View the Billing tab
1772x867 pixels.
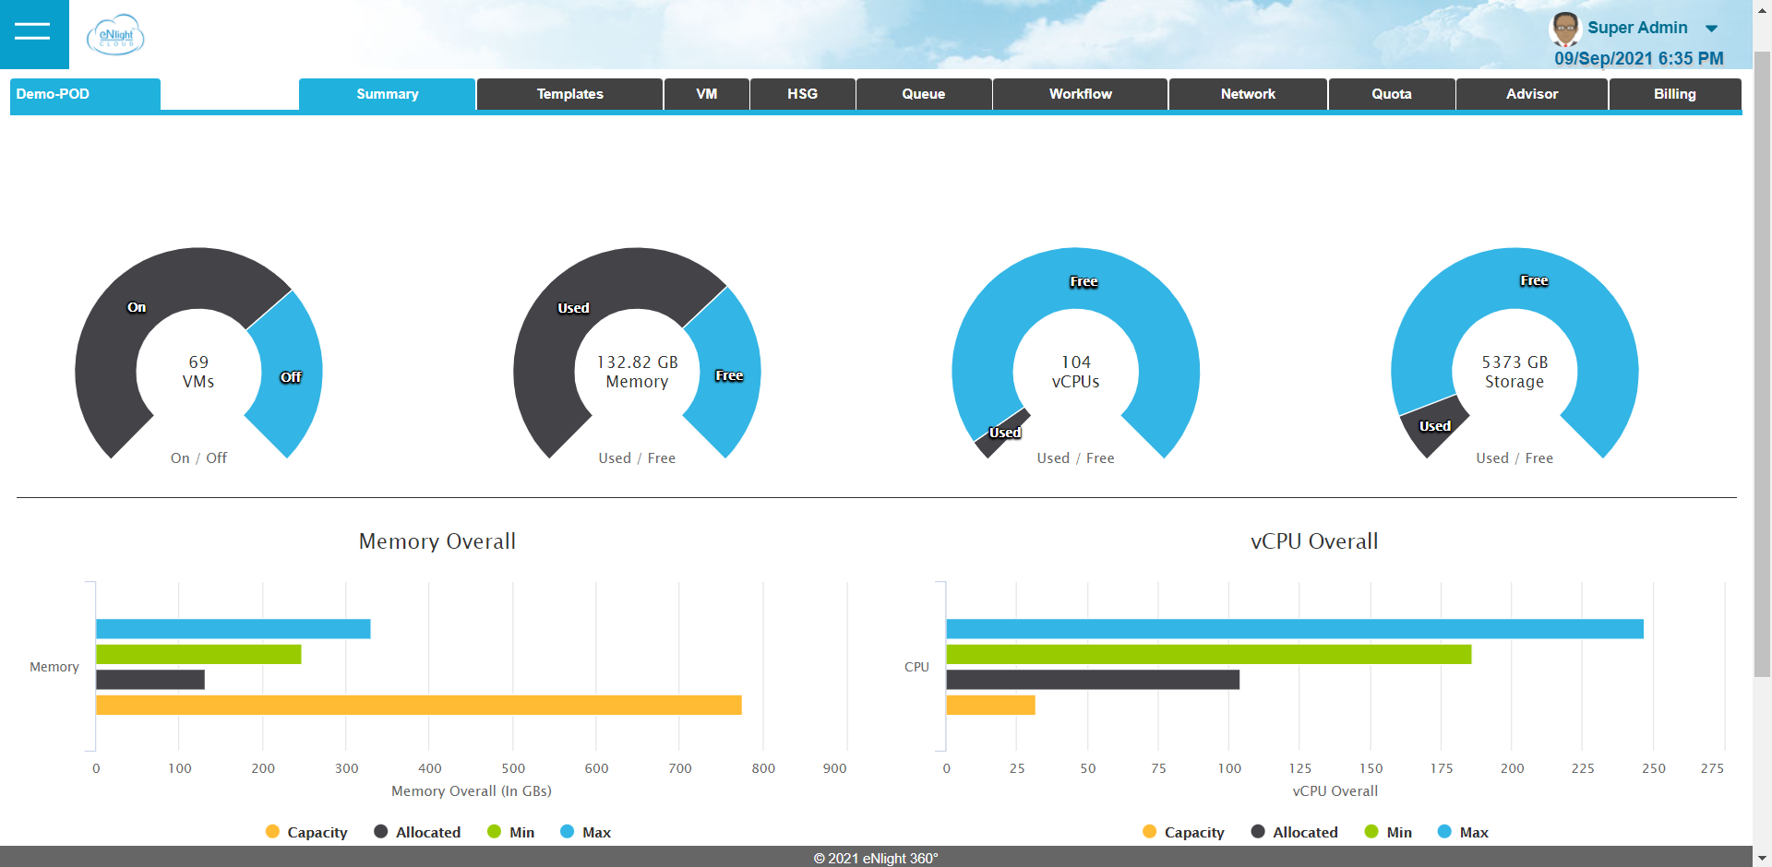(1674, 94)
